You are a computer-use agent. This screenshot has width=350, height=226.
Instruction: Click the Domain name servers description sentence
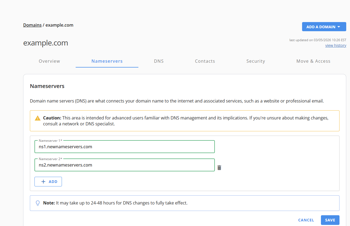(177, 101)
